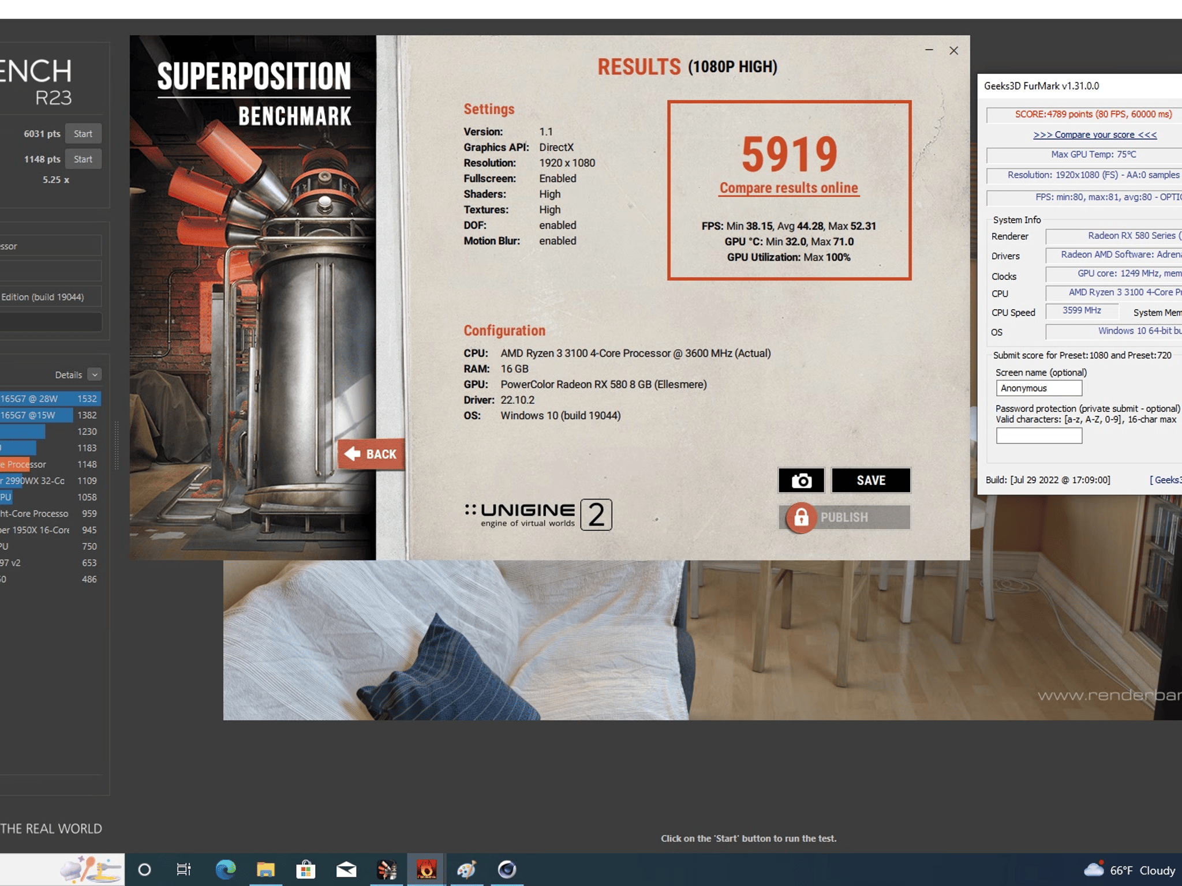Click the padlock icon on PUBLISH

801,517
